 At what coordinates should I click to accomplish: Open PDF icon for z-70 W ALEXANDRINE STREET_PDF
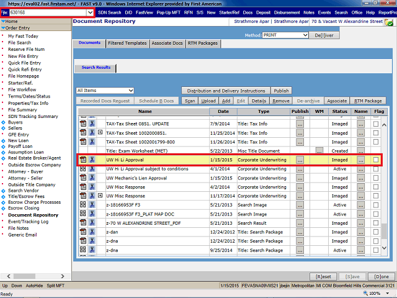coord(83,223)
